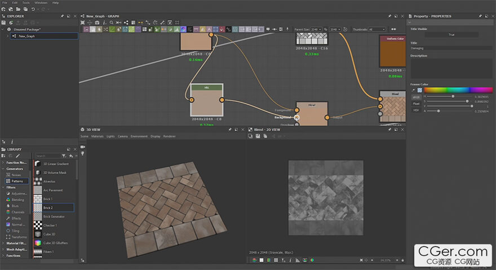The height and width of the screenshot is (270, 496).
Task: Open the library search filter funnel
Action: pos(63,156)
